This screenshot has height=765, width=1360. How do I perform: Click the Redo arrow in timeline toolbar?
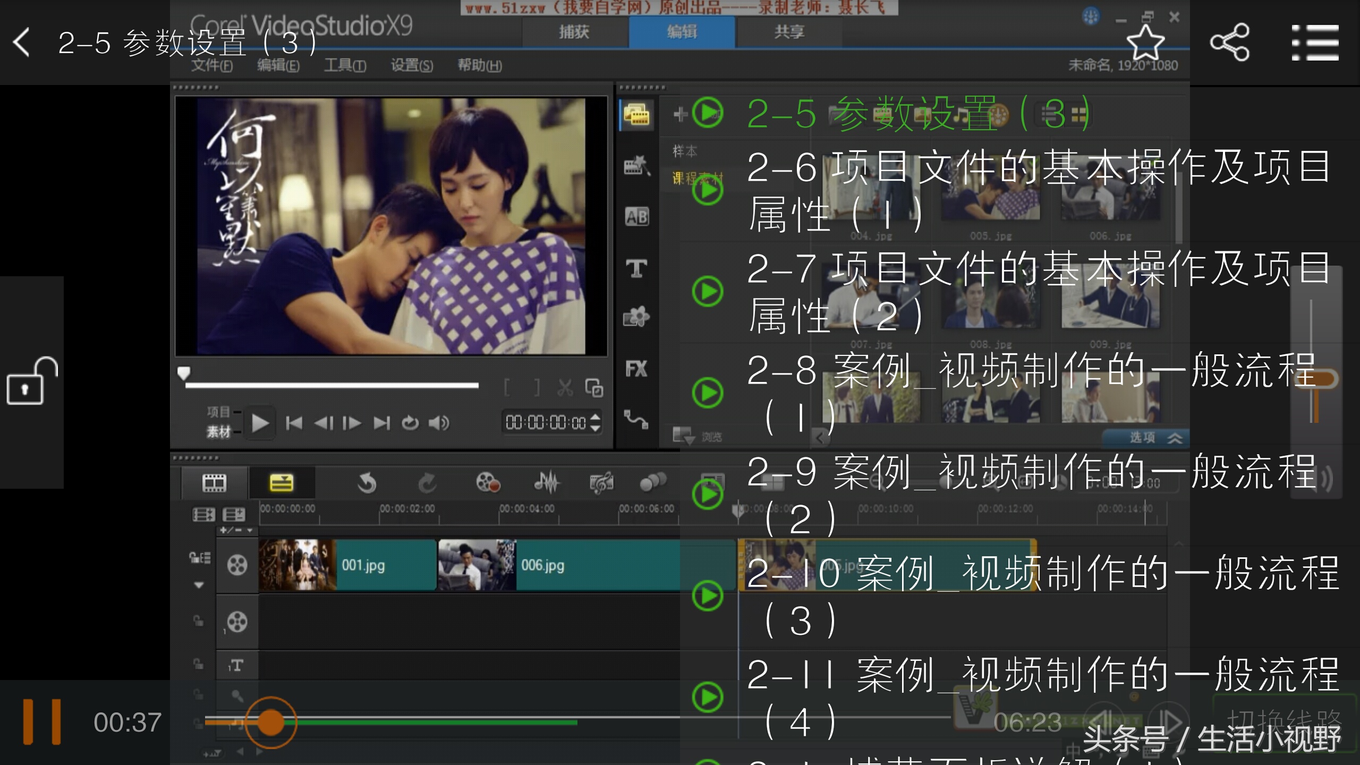point(427,483)
